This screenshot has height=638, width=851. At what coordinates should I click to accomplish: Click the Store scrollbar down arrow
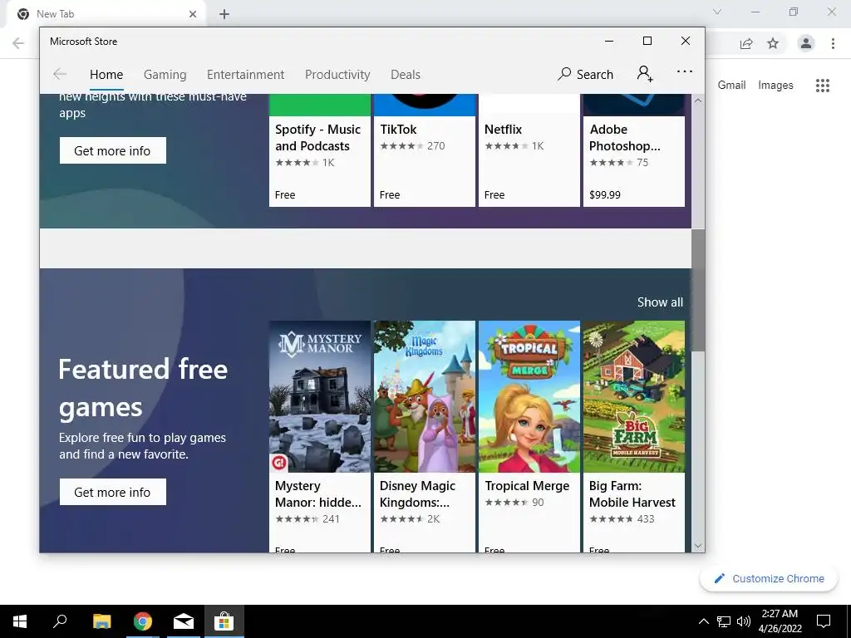[x=698, y=547]
